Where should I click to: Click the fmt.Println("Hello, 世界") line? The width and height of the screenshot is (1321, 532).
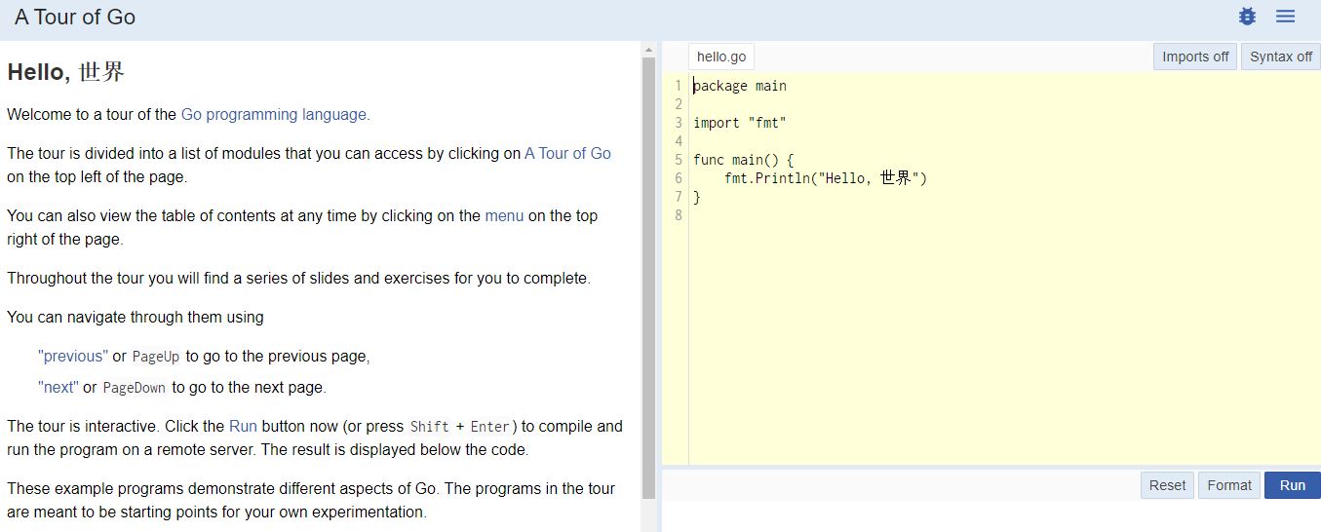tap(826, 178)
